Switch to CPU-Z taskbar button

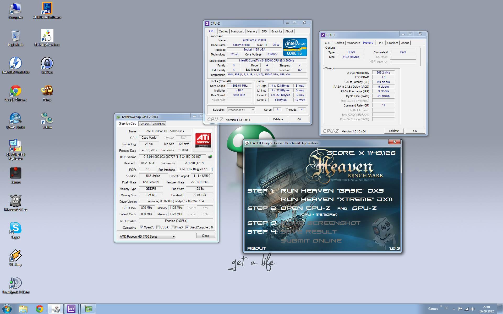[71, 309]
